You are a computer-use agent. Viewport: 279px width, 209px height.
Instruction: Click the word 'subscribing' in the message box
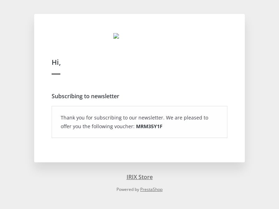[108, 118]
